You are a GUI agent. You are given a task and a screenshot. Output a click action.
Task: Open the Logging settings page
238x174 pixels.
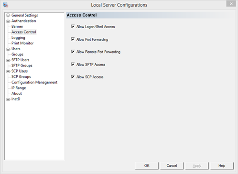(18, 38)
